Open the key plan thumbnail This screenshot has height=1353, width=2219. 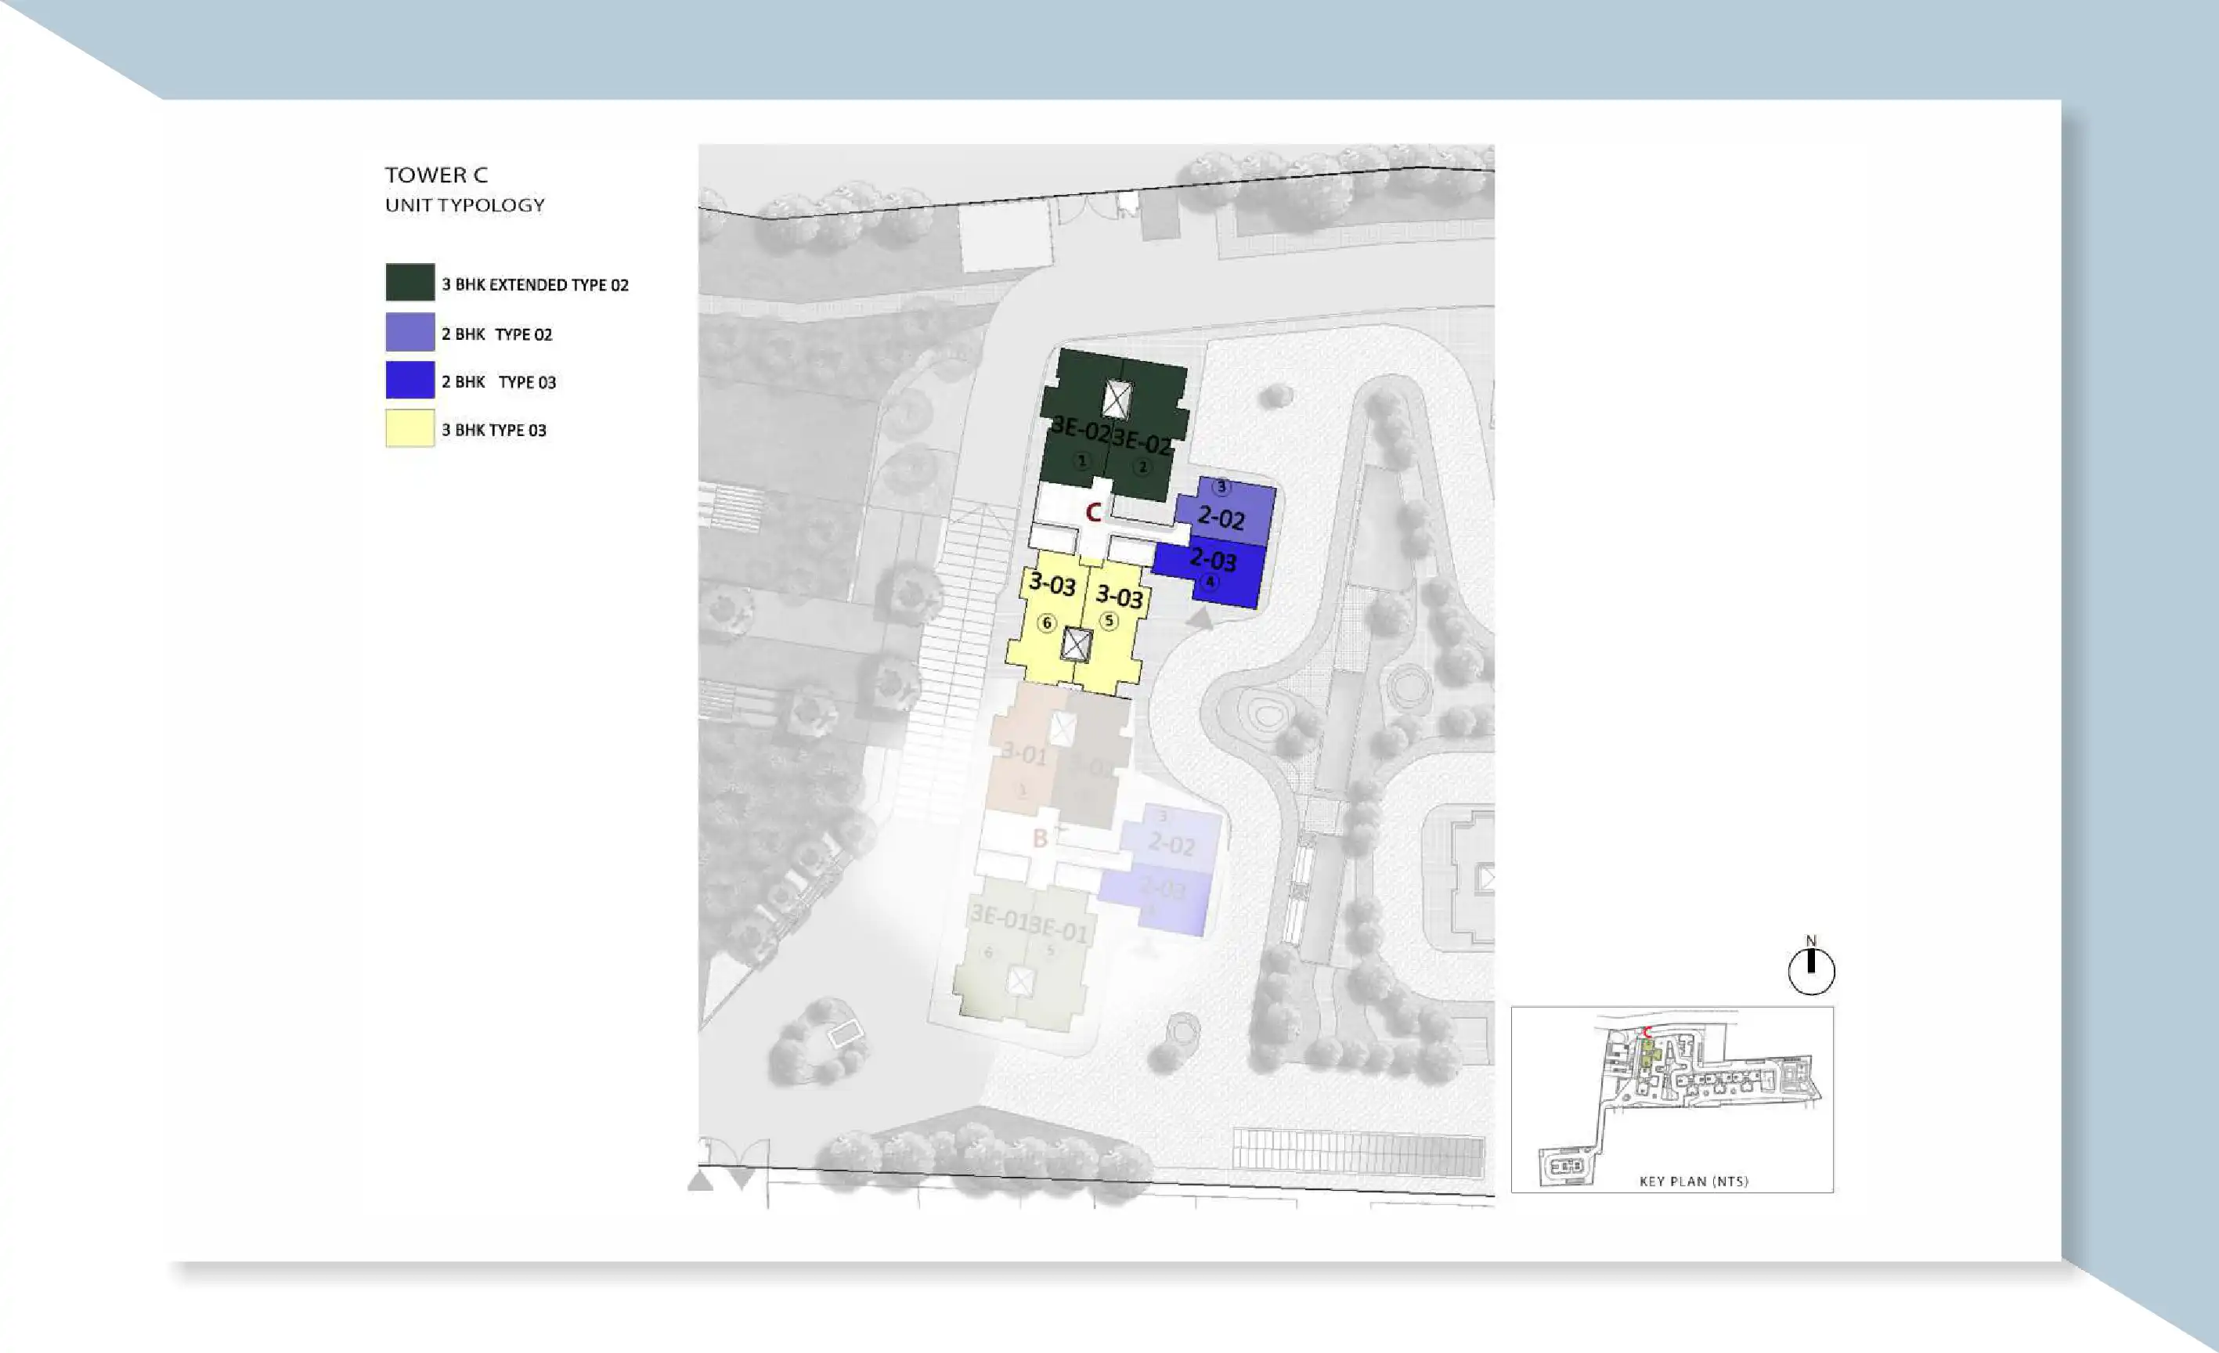click(x=1672, y=1099)
